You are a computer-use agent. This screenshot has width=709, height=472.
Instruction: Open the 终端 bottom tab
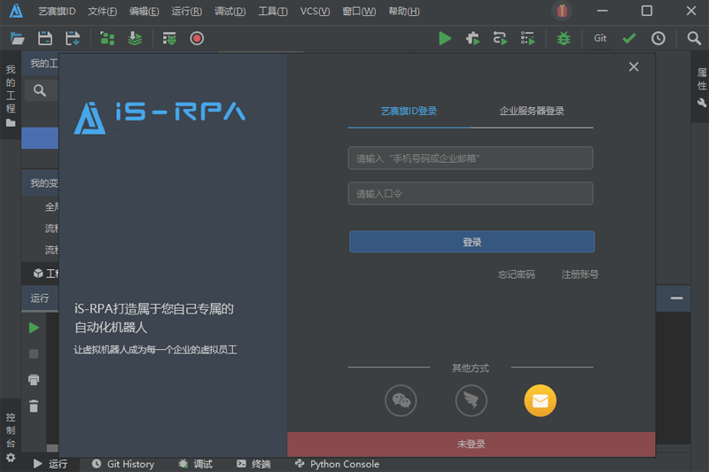coord(253,464)
